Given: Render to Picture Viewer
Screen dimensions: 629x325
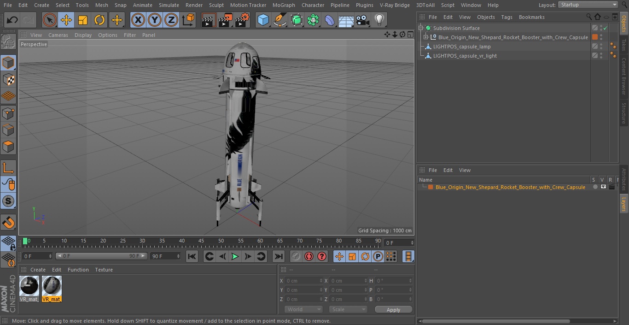Looking at the screenshot, I should coord(225,20).
